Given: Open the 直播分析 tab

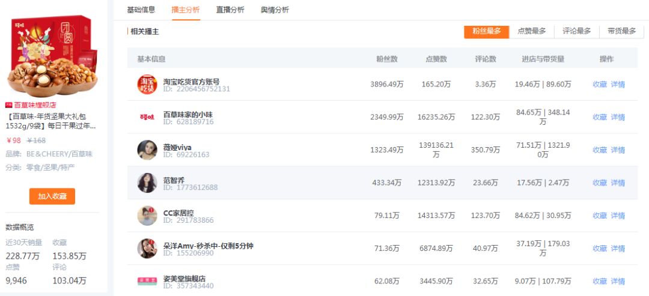Looking at the screenshot, I should [230, 10].
